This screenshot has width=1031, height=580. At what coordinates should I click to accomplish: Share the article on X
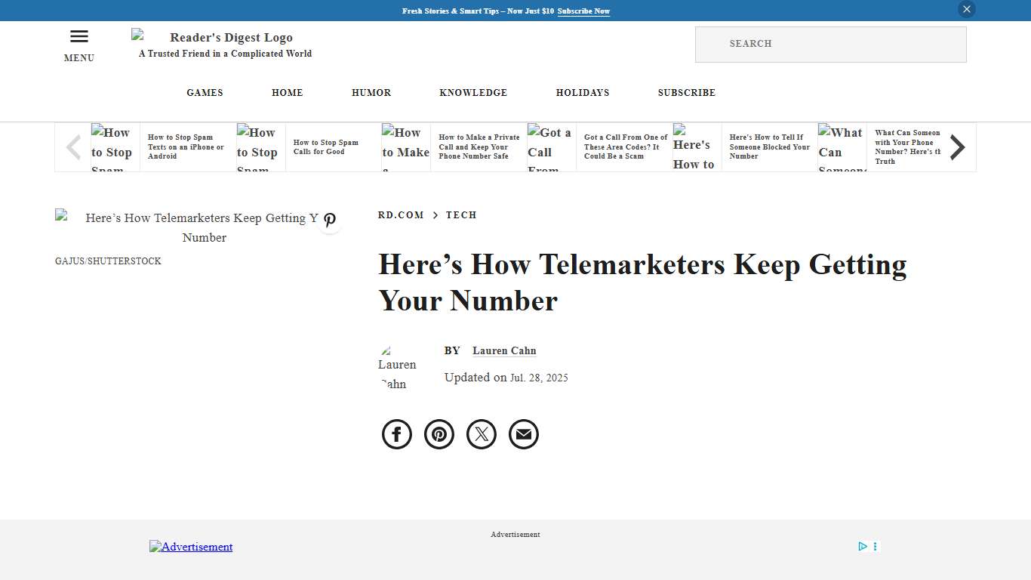pos(481,434)
